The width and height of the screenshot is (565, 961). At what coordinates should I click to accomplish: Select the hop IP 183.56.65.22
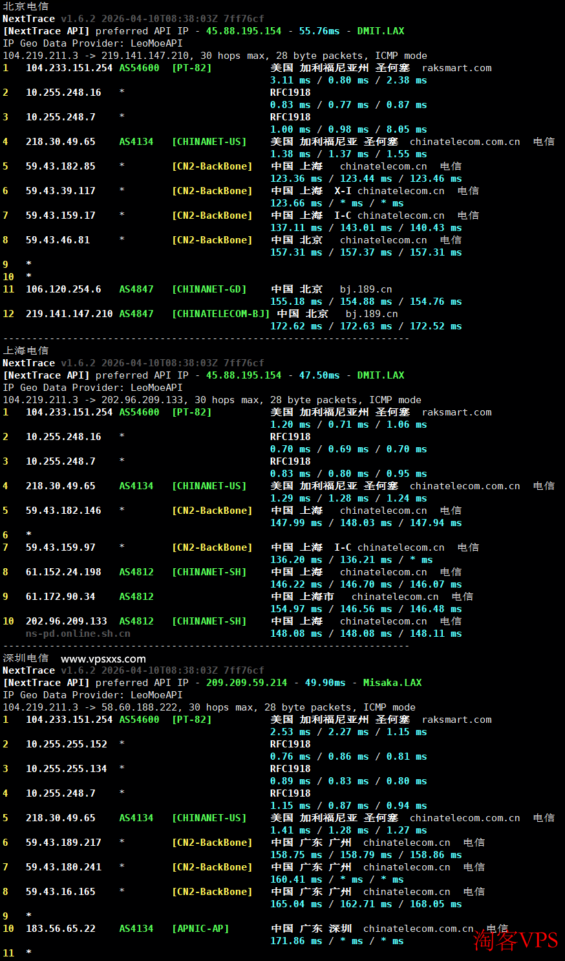pos(61,929)
